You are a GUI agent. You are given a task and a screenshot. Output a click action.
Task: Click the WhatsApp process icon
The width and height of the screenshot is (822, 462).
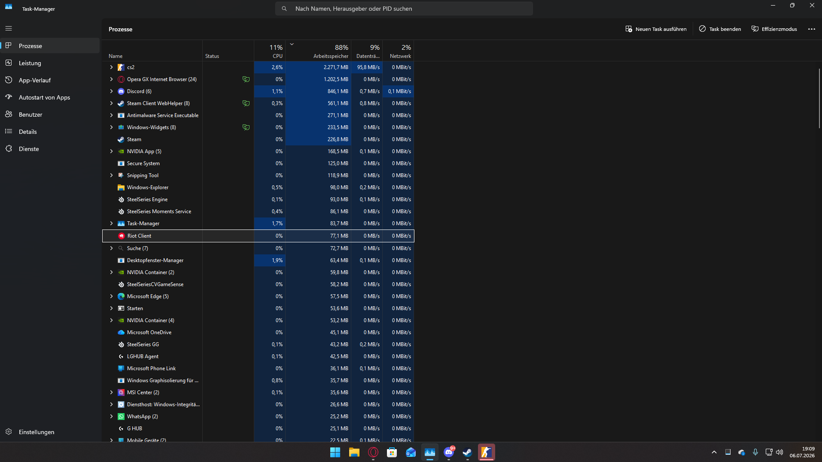tap(121, 417)
